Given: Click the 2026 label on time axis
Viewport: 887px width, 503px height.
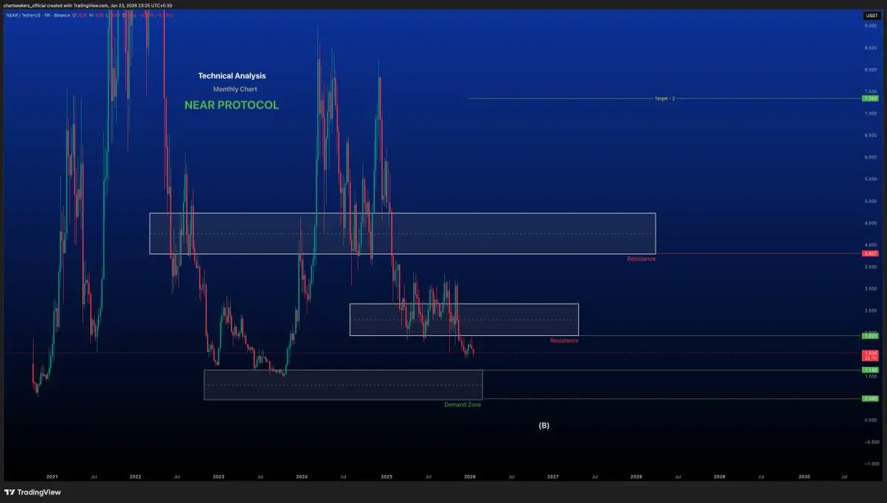Looking at the screenshot, I should click(x=469, y=478).
